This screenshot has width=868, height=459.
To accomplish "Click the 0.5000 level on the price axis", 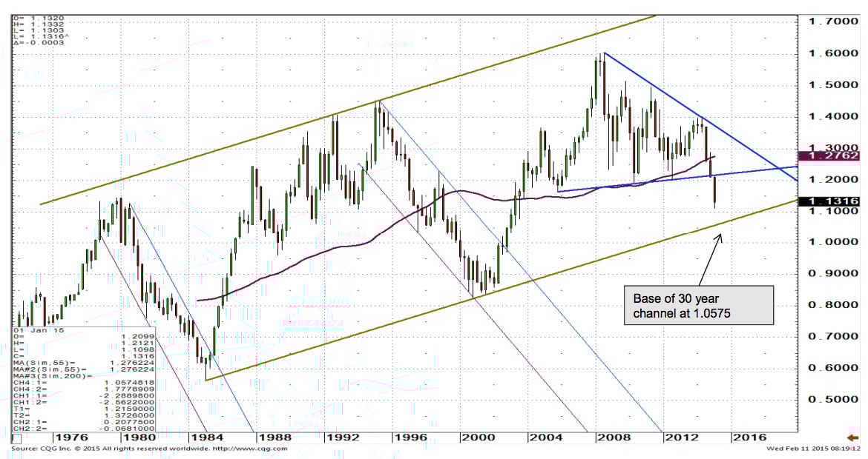I will point(832,399).
